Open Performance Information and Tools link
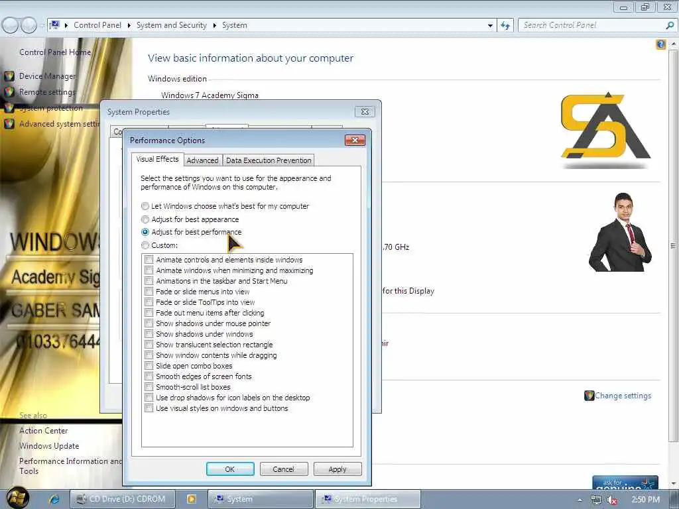 point(70,466)
